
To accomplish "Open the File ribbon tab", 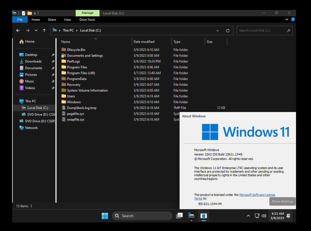I will tap(20, 20).
